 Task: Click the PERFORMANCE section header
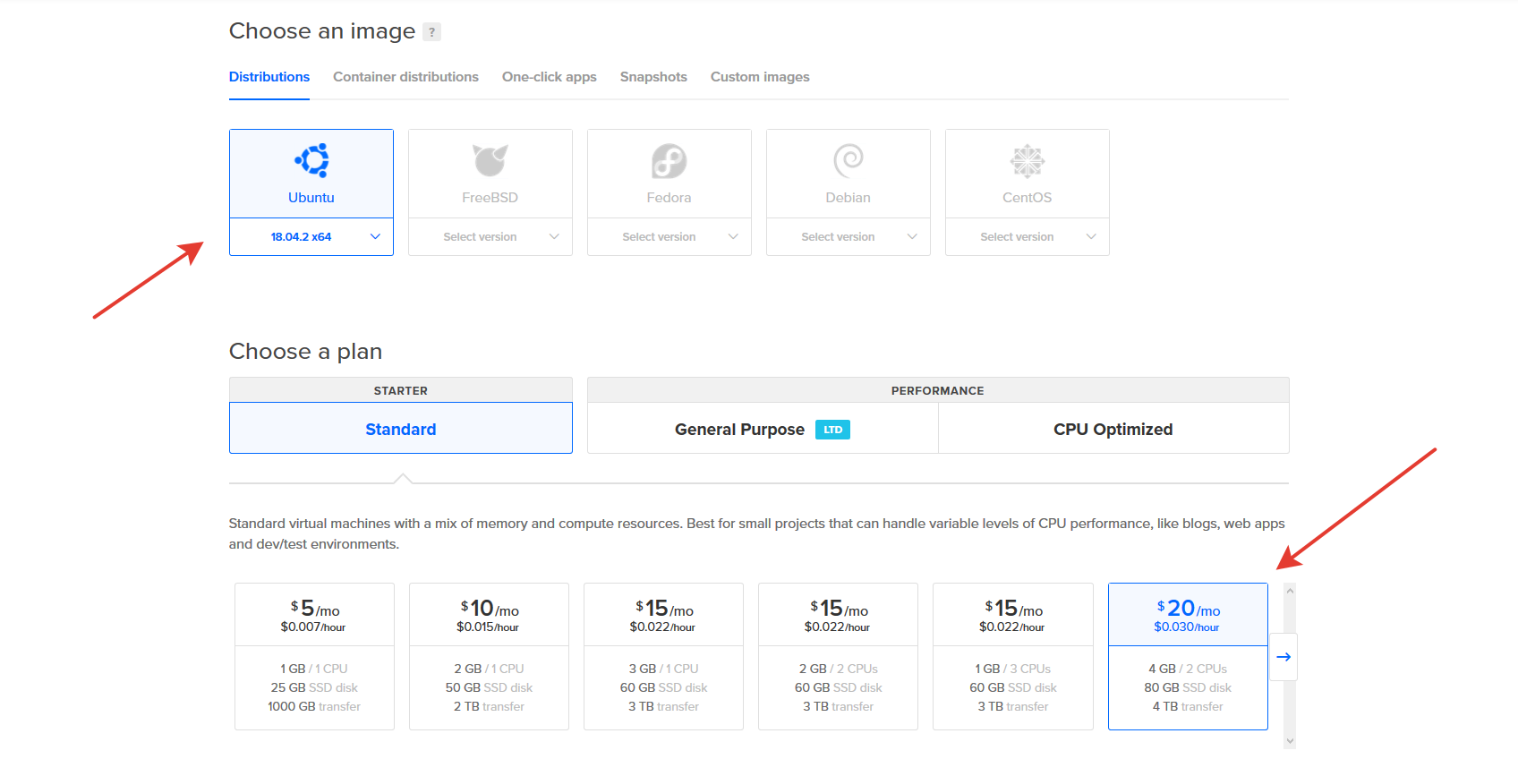tap(938, 391)
